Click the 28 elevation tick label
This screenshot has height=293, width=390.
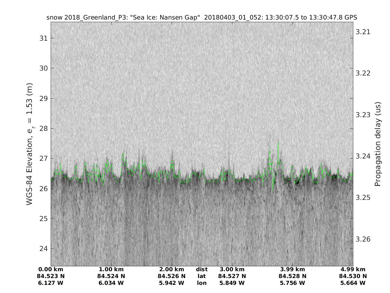tap(43, 129)
